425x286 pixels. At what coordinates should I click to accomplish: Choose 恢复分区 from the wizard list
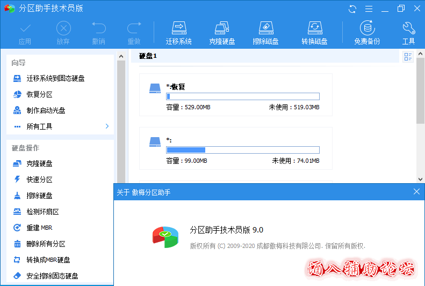pos(39,94)
